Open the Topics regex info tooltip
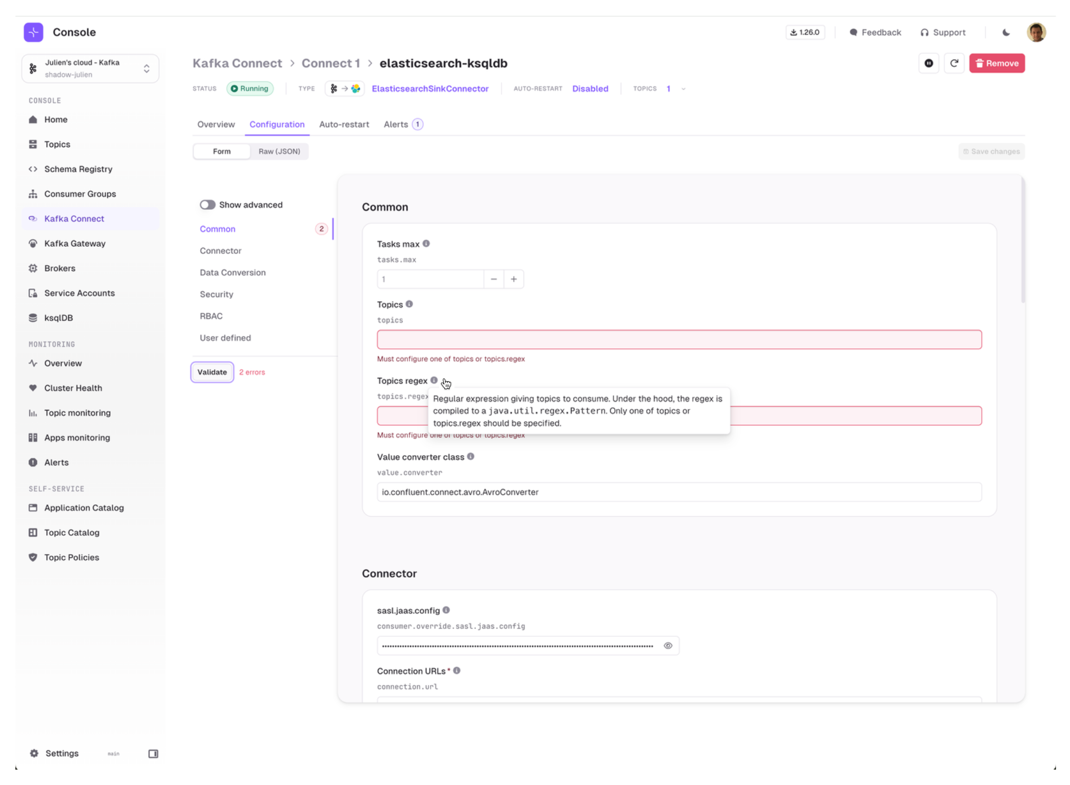 [x=434, y=380]
